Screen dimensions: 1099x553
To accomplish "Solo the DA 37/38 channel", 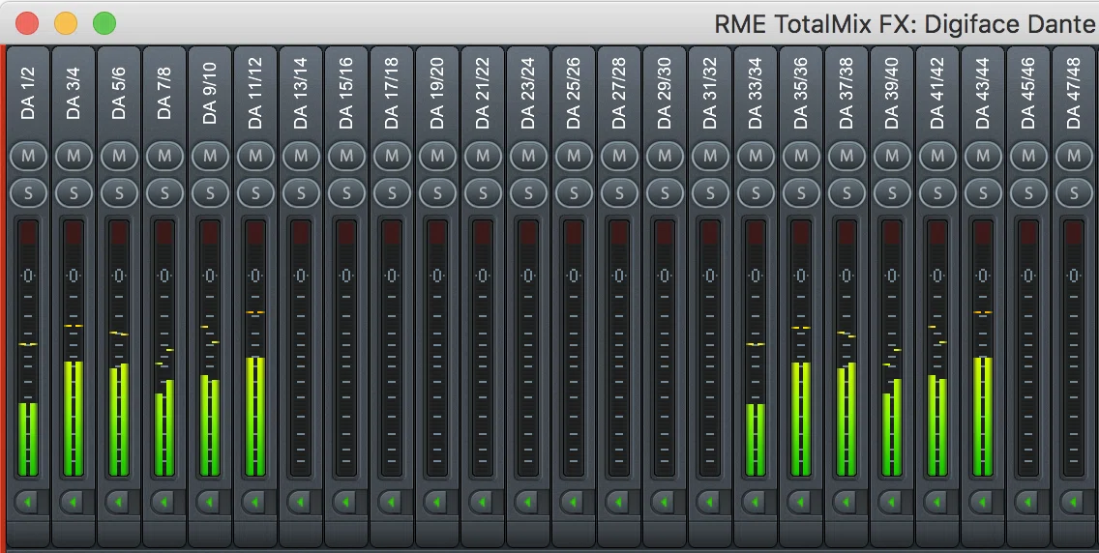I will (846, 192).
